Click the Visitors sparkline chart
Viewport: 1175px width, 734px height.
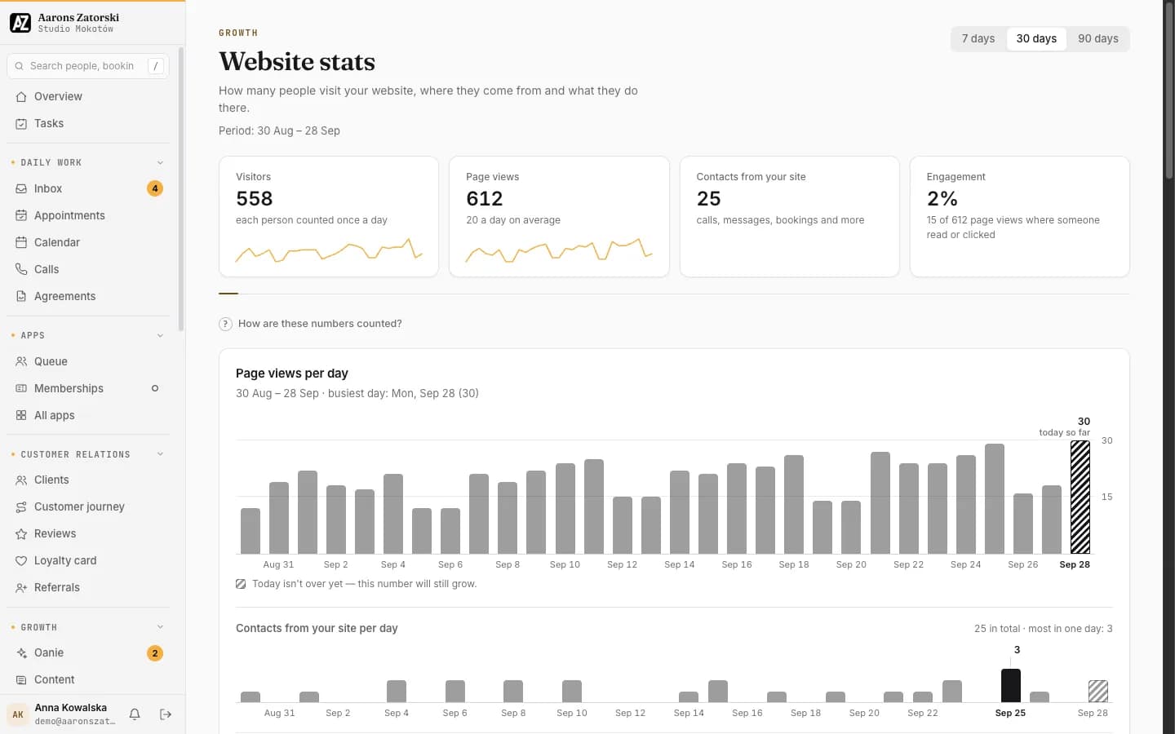tap(329, 250)
